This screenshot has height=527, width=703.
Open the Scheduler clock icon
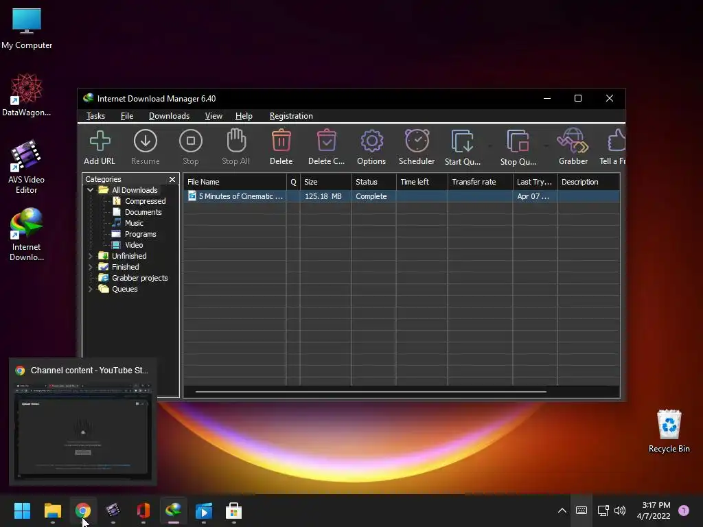pyautogui.click(x=417, y=147)
